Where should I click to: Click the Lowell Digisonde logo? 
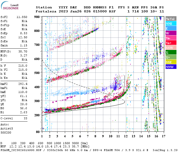(10, 6)
